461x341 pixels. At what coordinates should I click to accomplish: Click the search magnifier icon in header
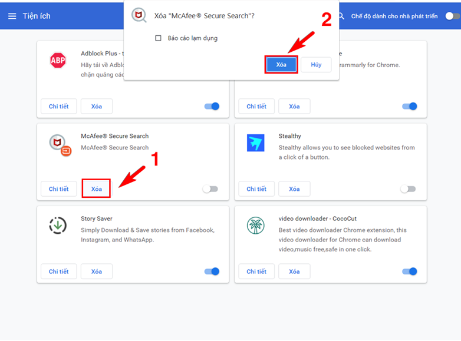(341, 16)
